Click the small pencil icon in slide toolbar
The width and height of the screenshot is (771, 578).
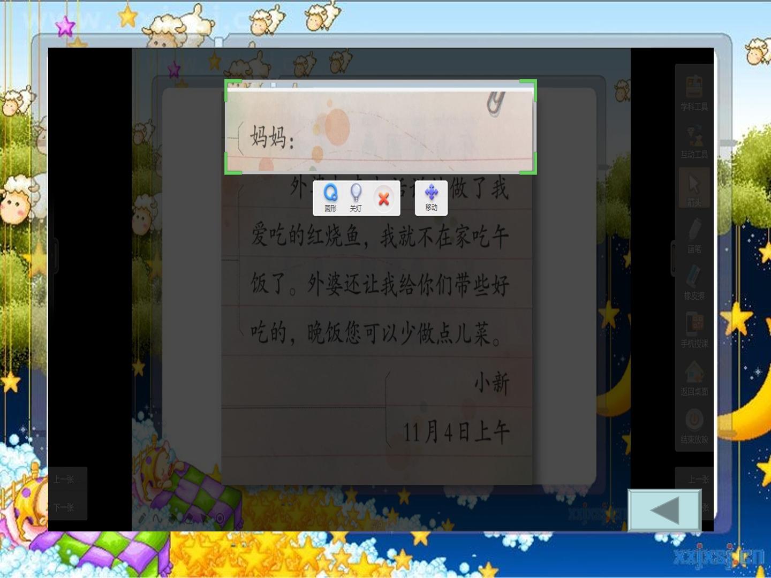(x=142, y=518)
